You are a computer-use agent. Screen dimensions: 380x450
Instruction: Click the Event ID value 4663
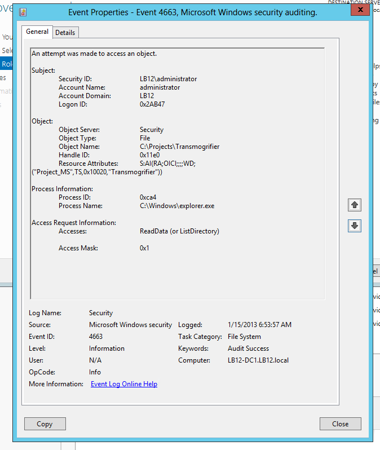(96, 337)
